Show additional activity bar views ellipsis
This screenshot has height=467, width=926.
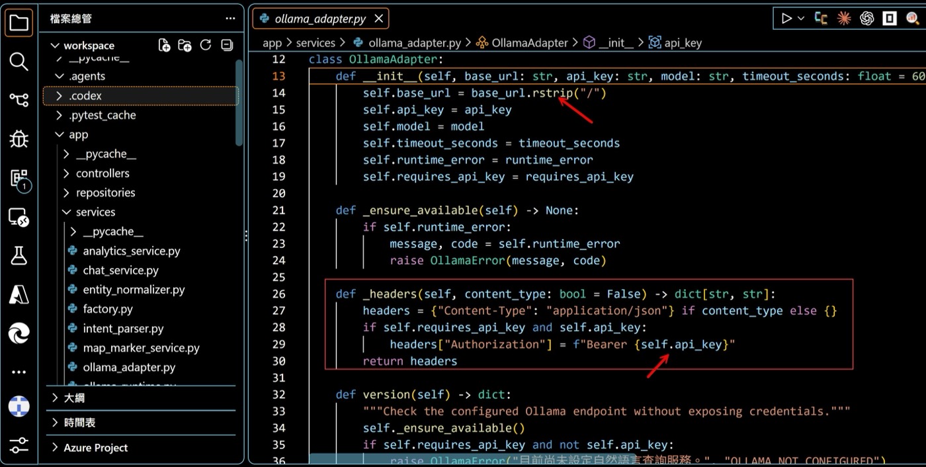point(19,372)
